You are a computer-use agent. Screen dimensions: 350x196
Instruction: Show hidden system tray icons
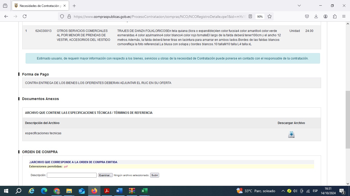coord(283,191)
